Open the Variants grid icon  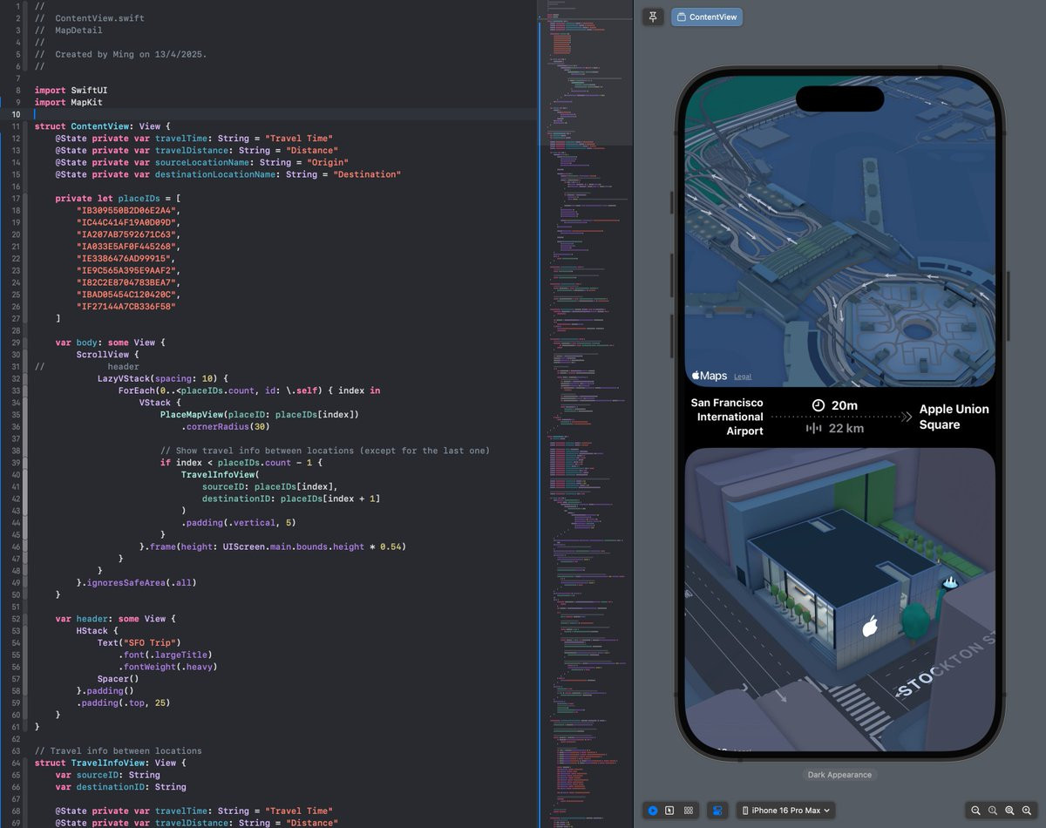pos(689,811)
